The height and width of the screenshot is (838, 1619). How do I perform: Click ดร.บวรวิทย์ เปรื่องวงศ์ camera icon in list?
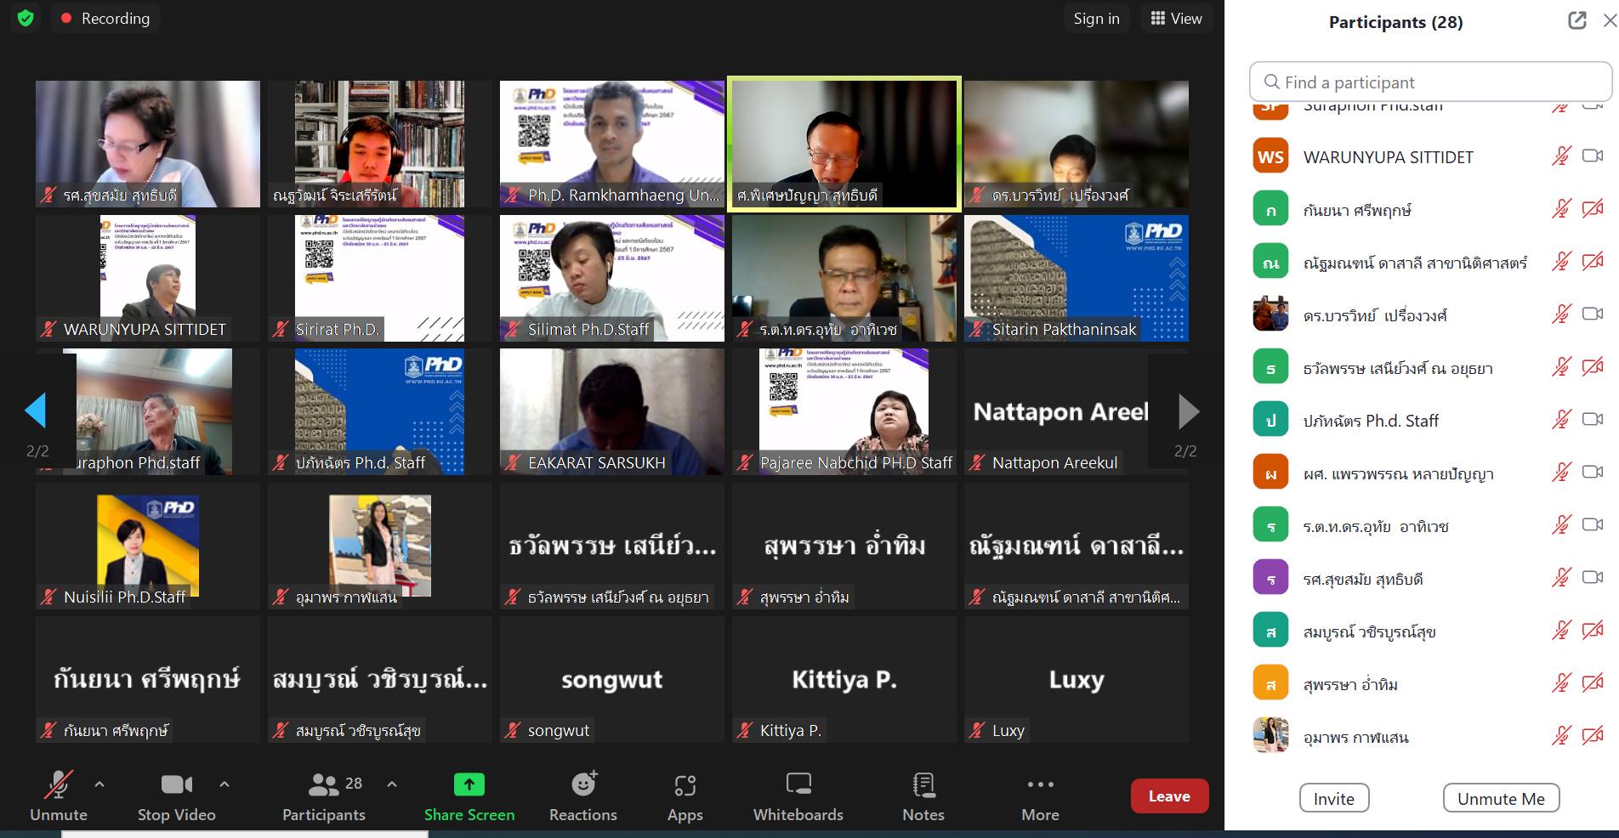point(1593,314)
